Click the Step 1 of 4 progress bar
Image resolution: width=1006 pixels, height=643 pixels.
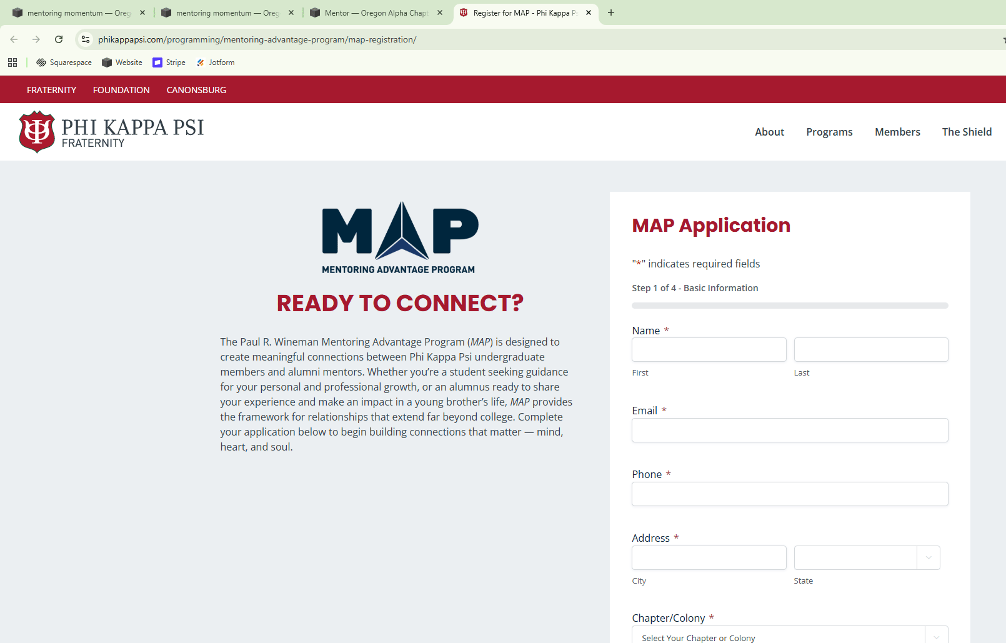click(x=790, y=306)
